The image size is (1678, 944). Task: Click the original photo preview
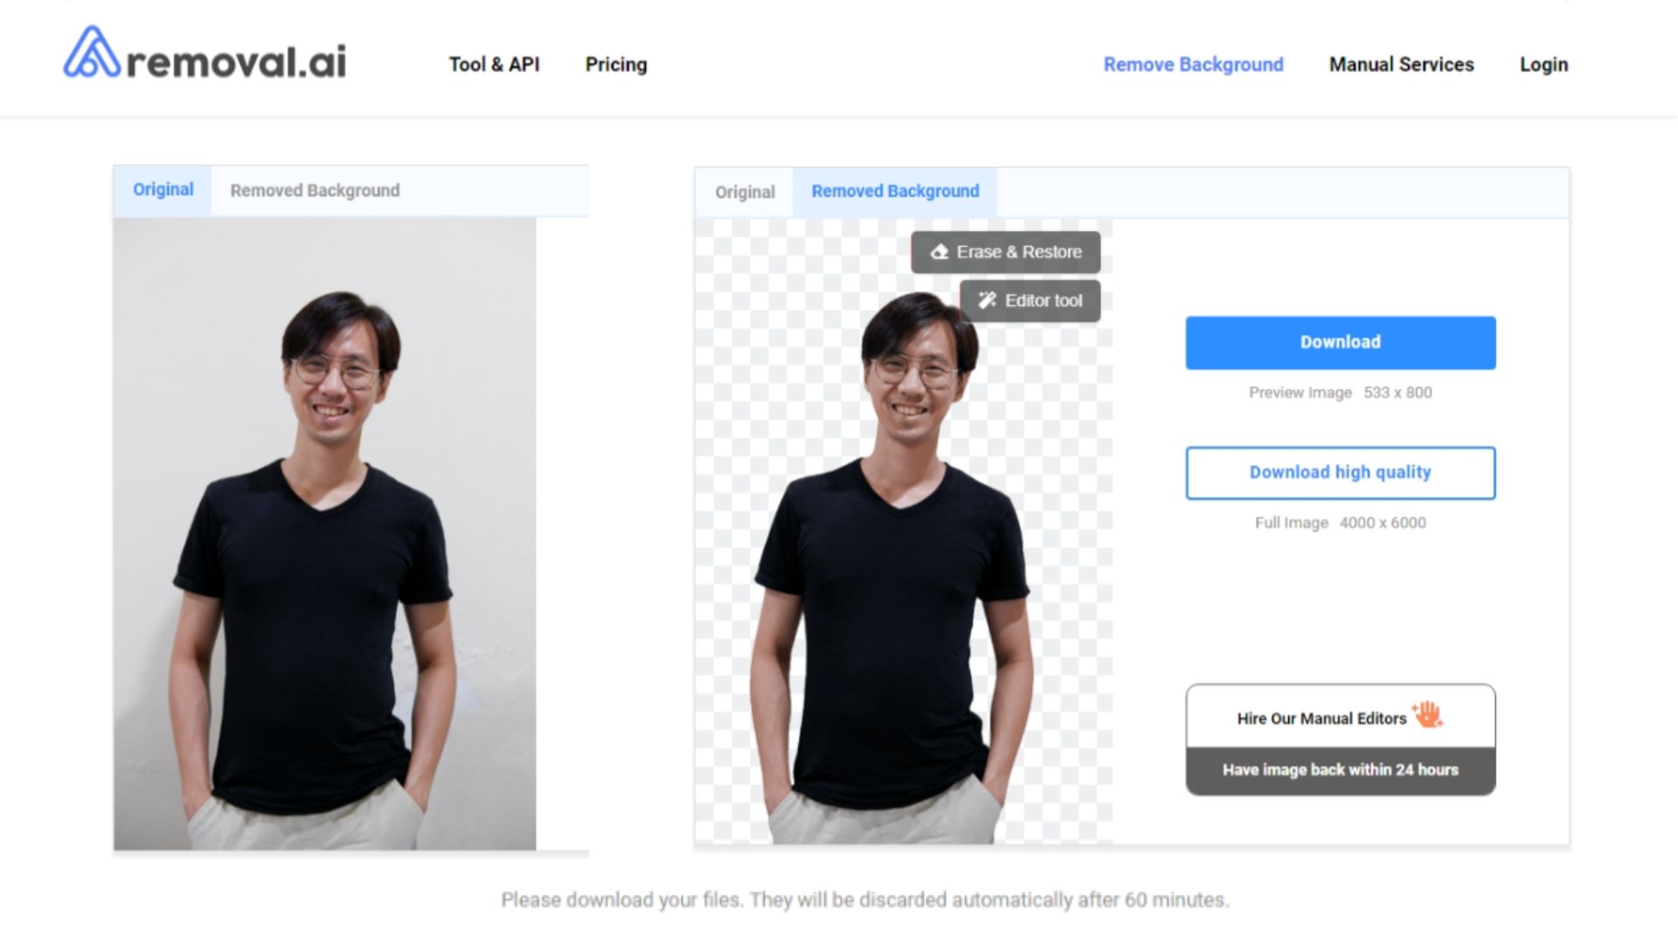pos(328,559)
